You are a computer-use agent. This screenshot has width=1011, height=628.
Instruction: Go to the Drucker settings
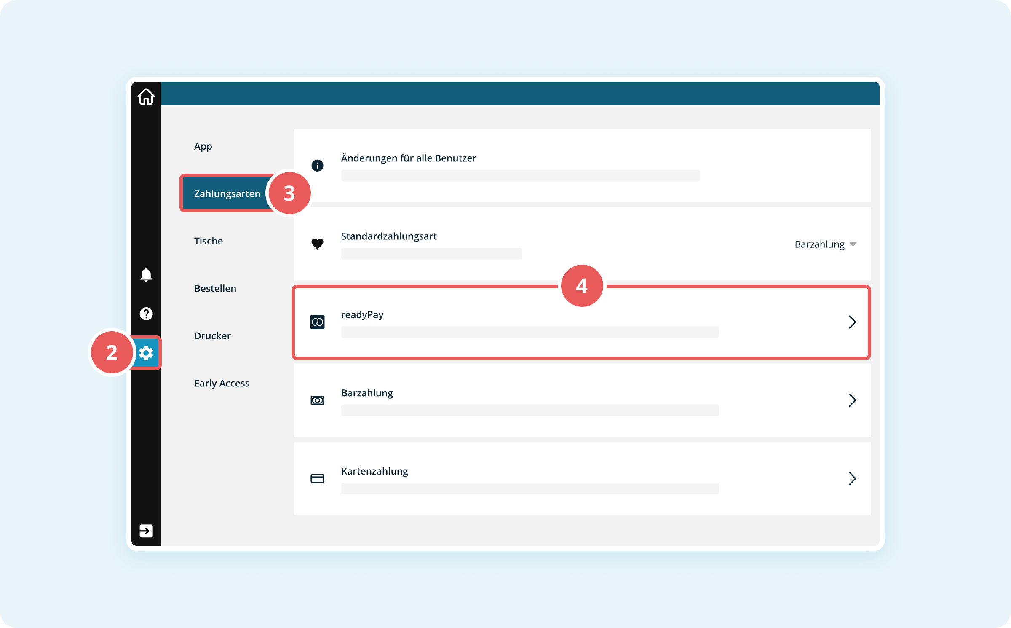212,336
